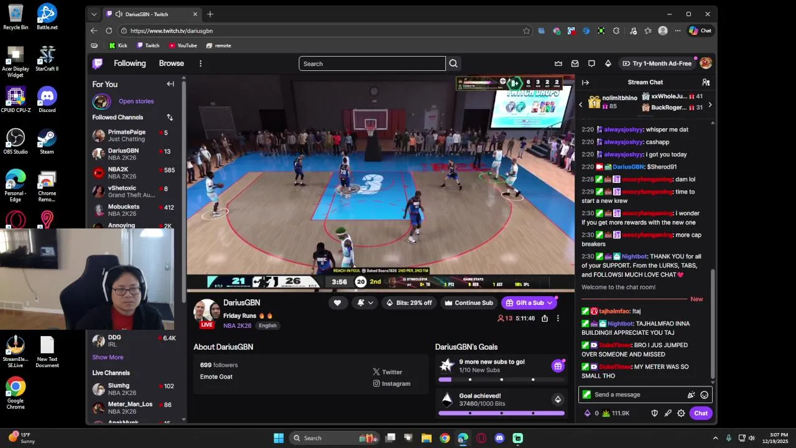Open DariusGBN's Twitter link
Viewport: 796px width, 448px height.
[387, 372]
